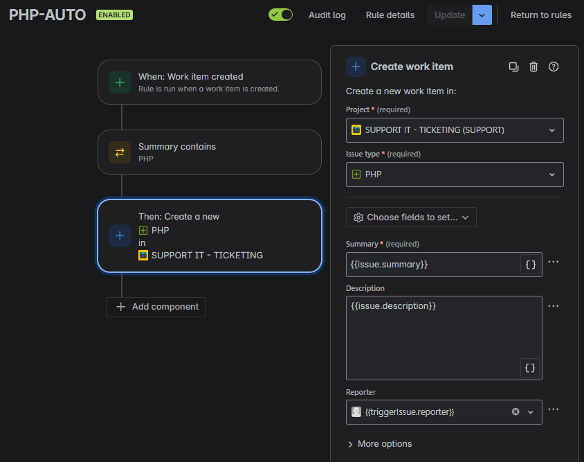Image resolution: width=584 pixels, height=462 pixels.
Task: Open help for Create work item
Action: [x=554, y=66]
